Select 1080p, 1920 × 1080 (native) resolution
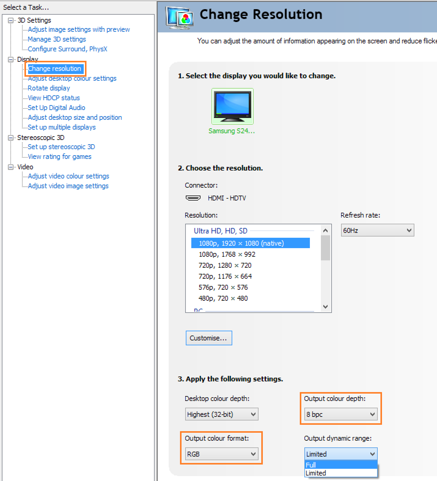The height and width of the screenshot is (481, 437). 251,243
